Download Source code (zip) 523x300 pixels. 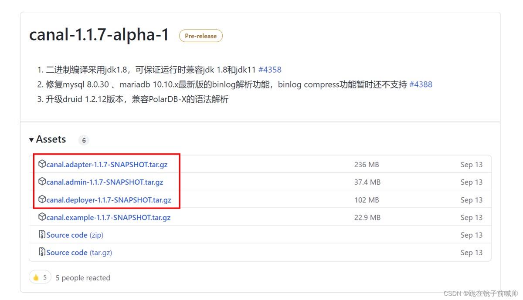75,235
